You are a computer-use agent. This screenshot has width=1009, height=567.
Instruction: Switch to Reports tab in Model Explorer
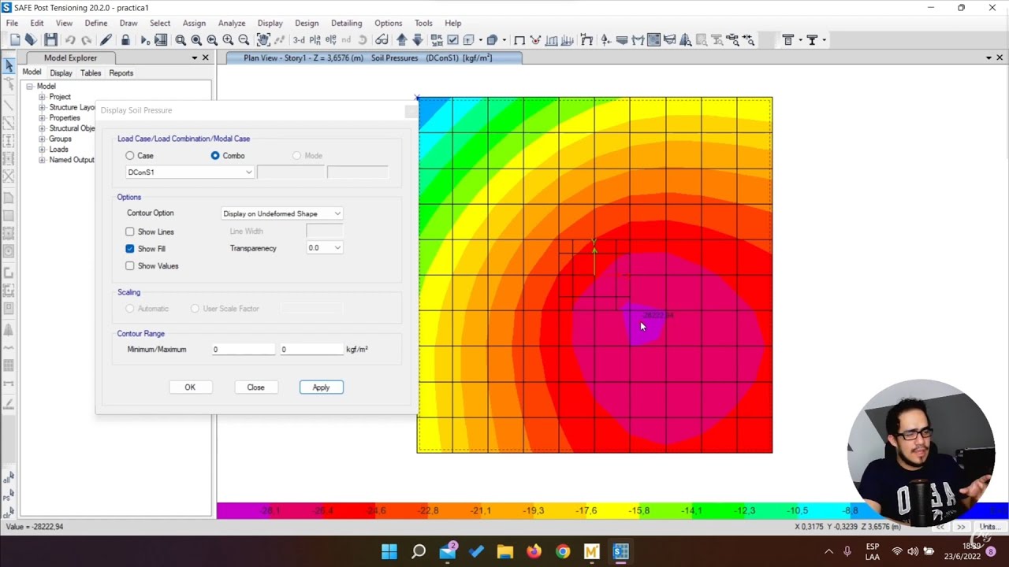click(x=121, y=73)
